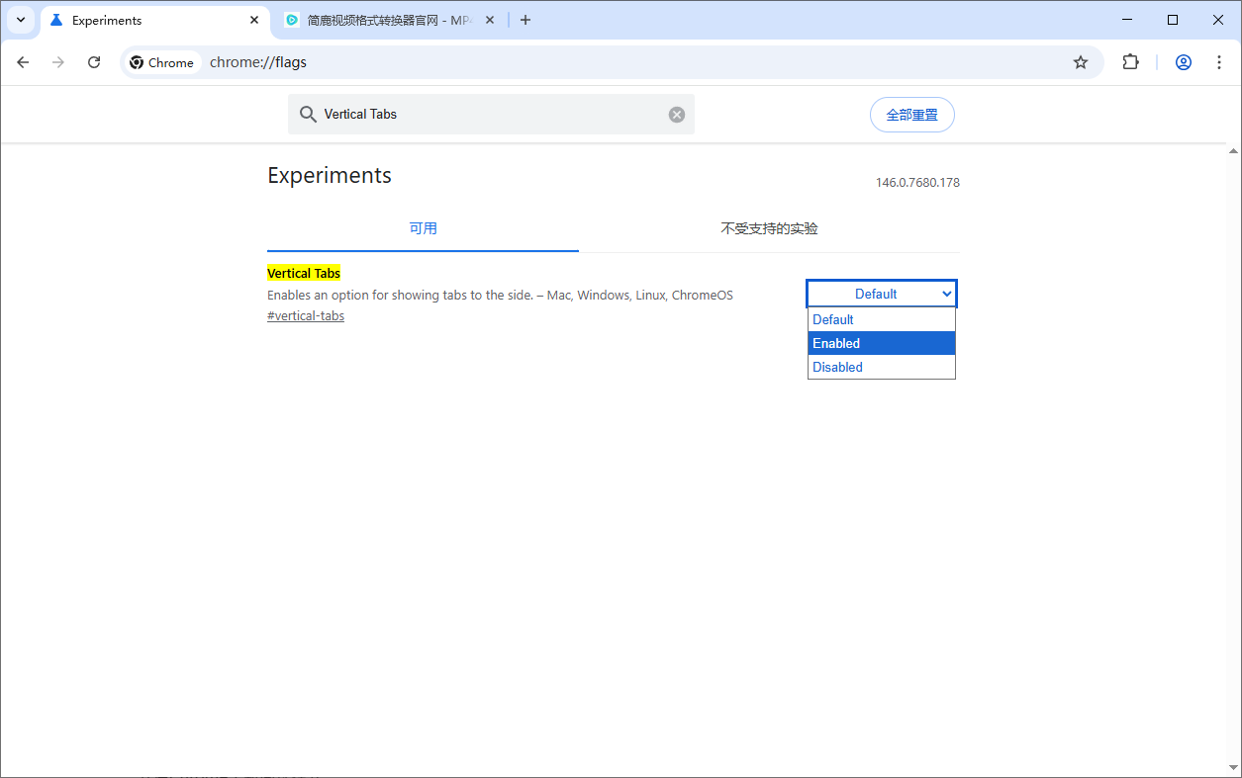Open Chrome's three-dot menu
The image size is (1242, 778).
(1218, 62)
